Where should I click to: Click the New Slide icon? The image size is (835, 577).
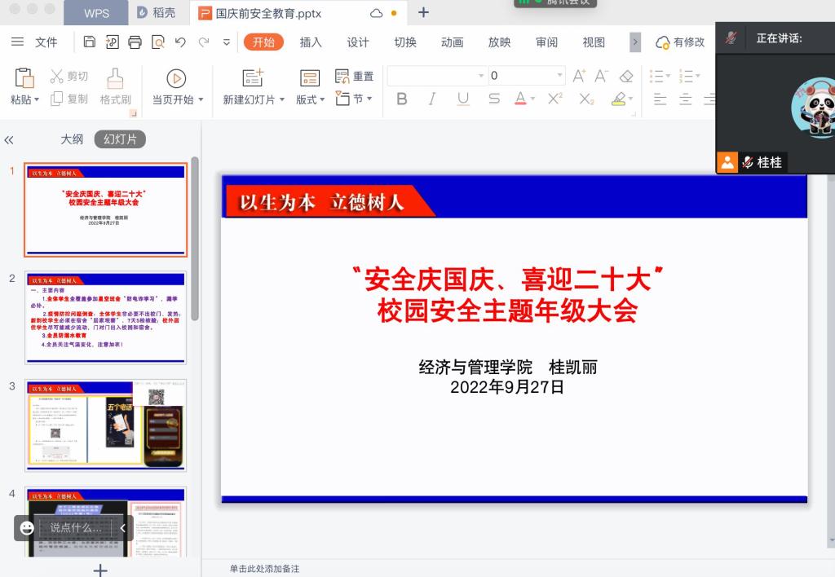[x=253, y=78]
